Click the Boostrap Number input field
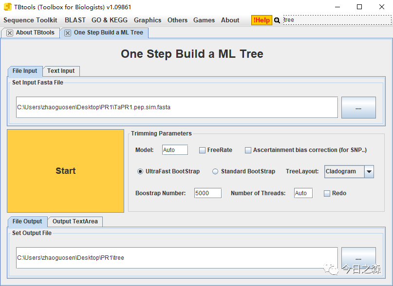This screenshot has height=286, width=393. [x=208, y=193]
